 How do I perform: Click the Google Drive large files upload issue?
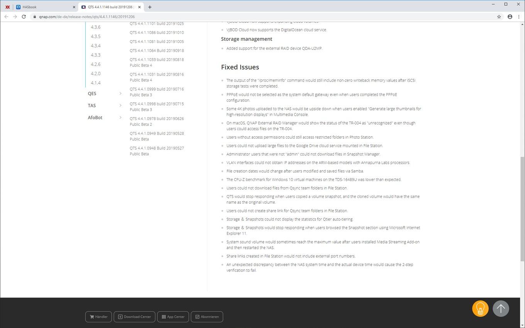(305, 145)
